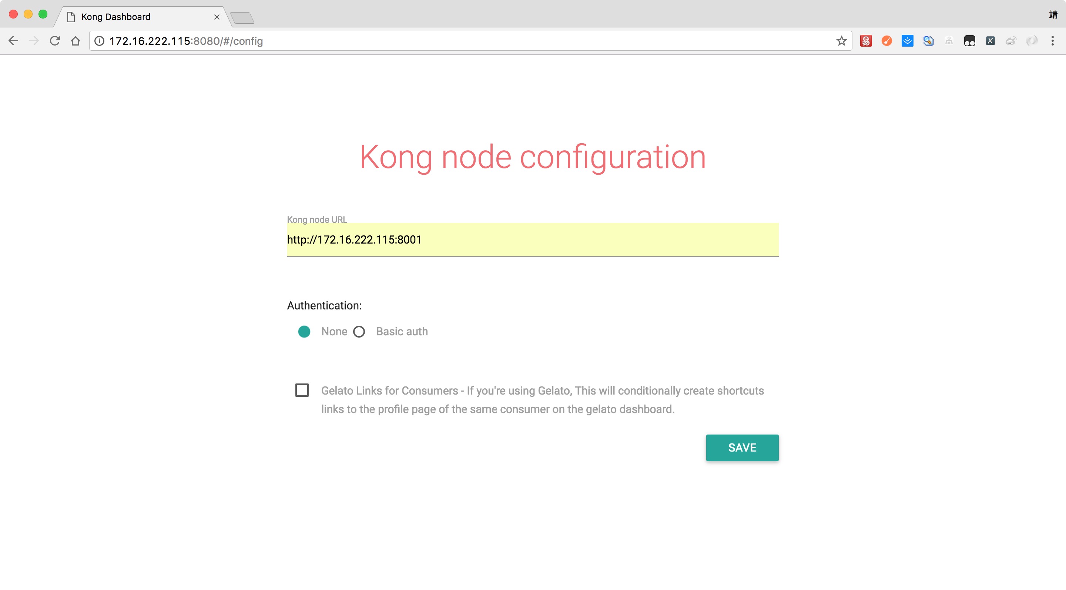1066x590 pixels.
Task: Select the Basic auth radio button
Action: click(359, 331)
